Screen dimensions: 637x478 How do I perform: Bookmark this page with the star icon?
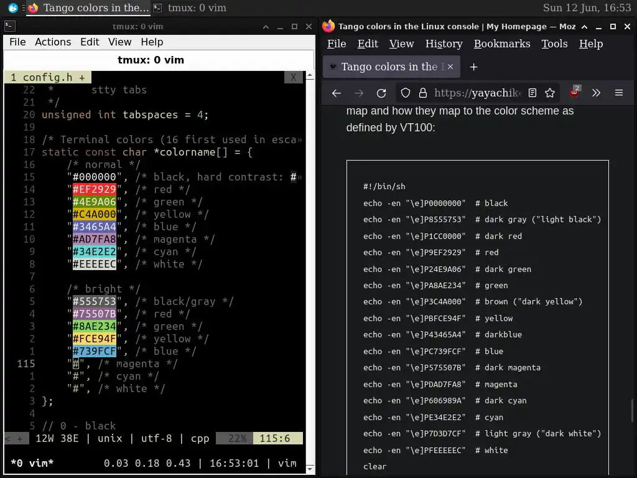click(550, 93)
